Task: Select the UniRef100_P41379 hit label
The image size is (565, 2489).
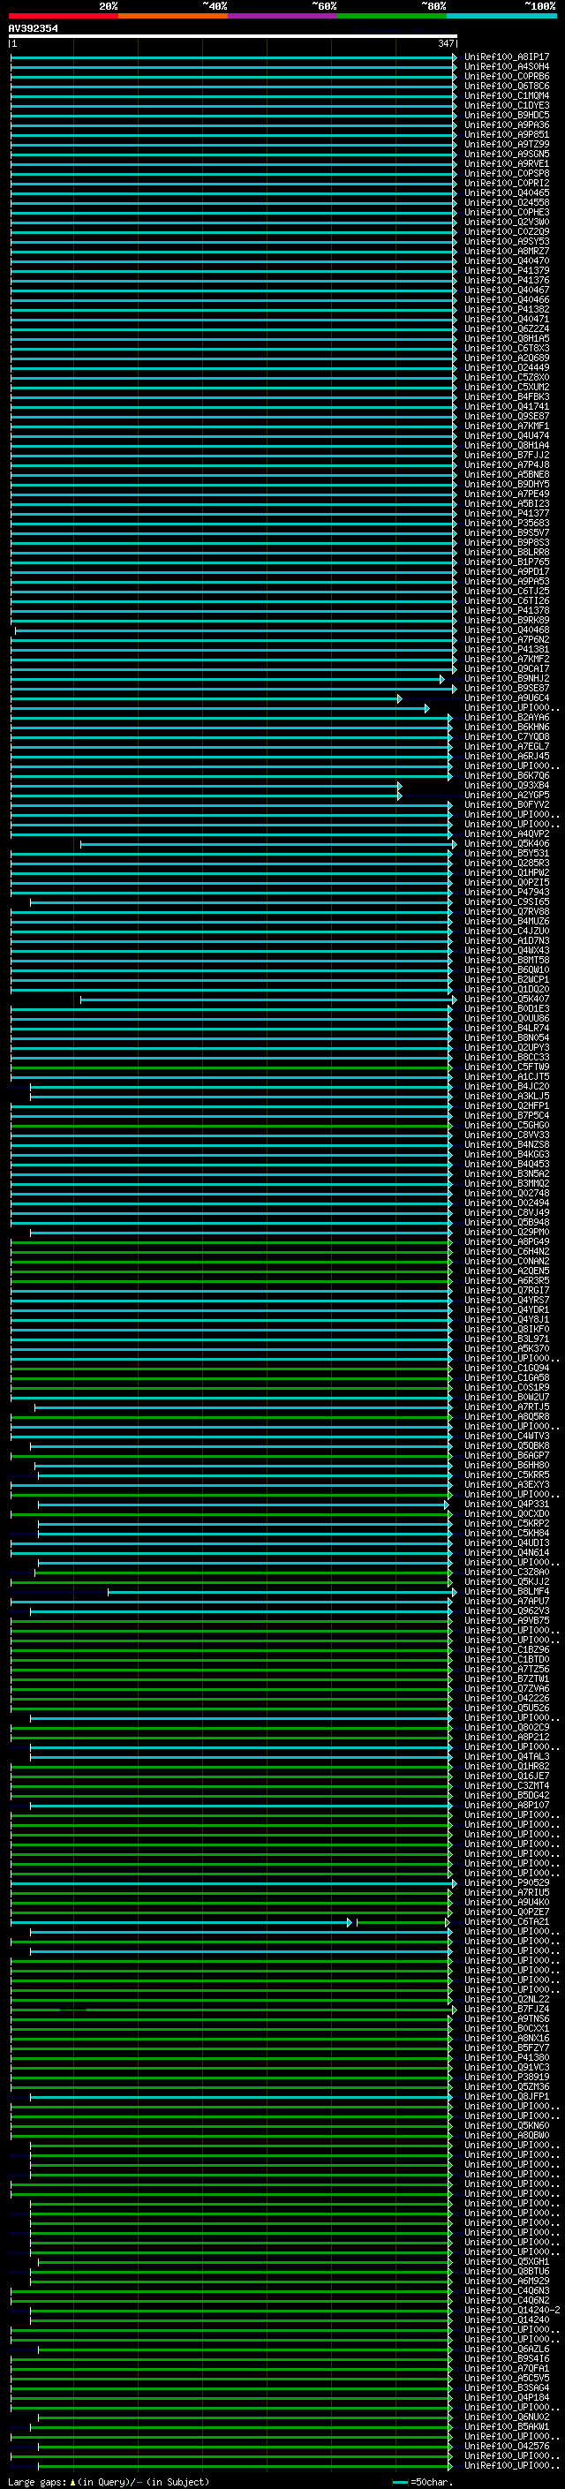Action: [x=506, y=270]
